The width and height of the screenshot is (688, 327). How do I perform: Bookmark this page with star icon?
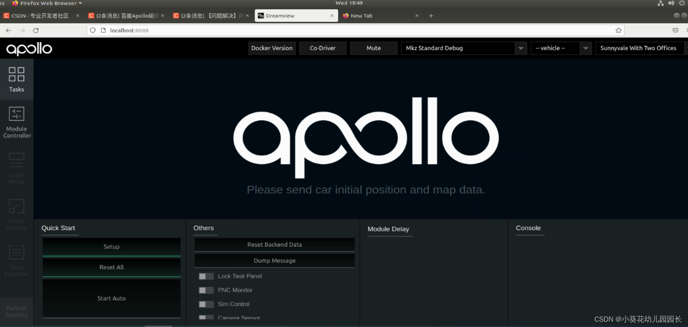619,31
